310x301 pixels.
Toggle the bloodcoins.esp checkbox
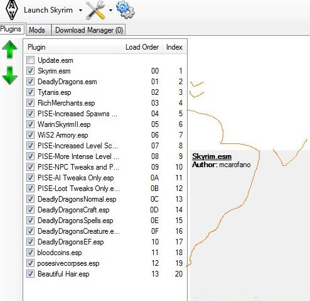30,253
